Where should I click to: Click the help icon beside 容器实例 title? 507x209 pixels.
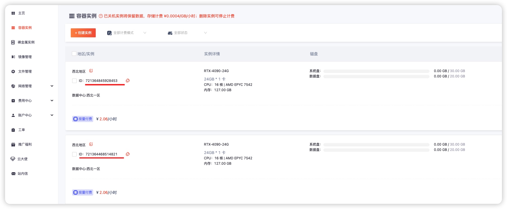coord(101,16)
